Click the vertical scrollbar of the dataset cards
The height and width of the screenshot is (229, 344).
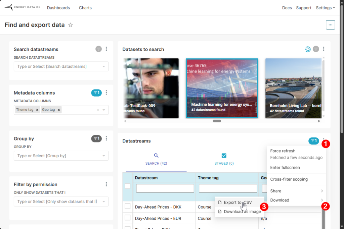click(x=324, y=85)
